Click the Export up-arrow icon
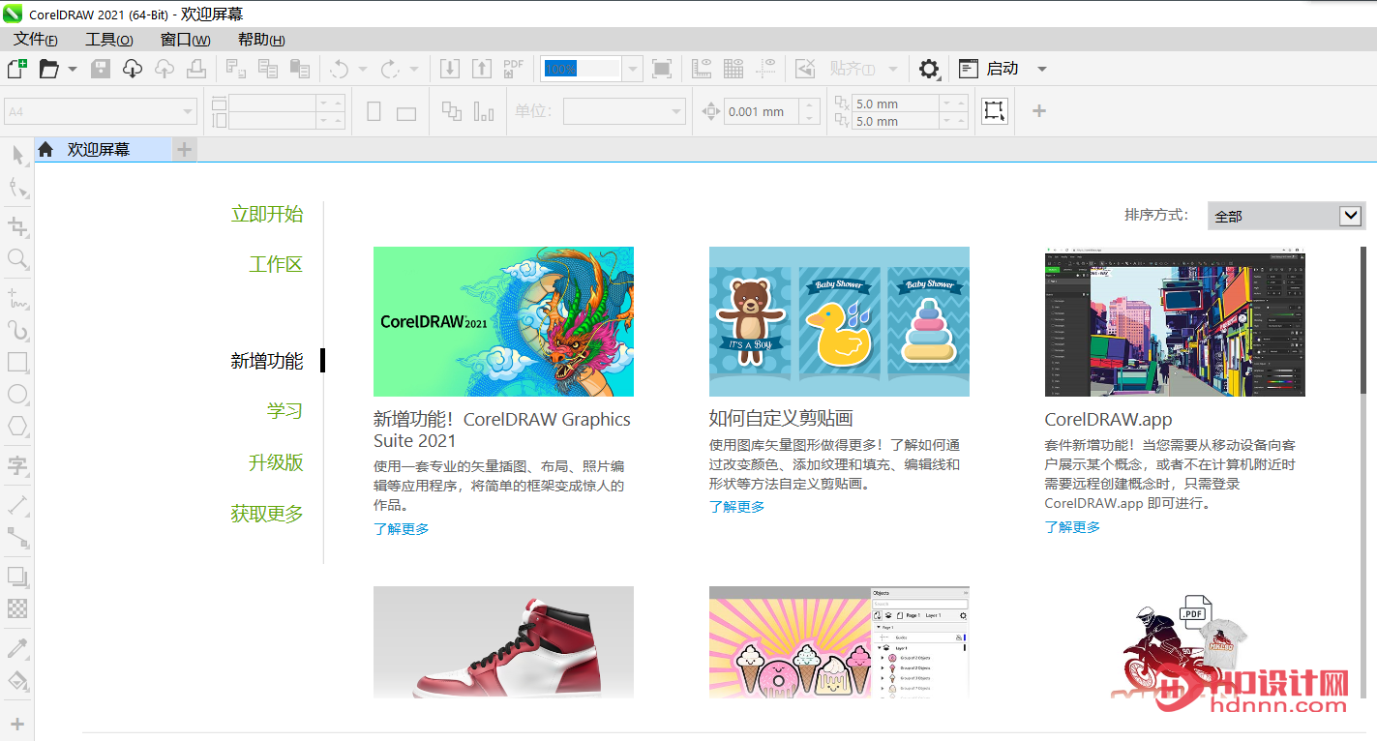 482,69
